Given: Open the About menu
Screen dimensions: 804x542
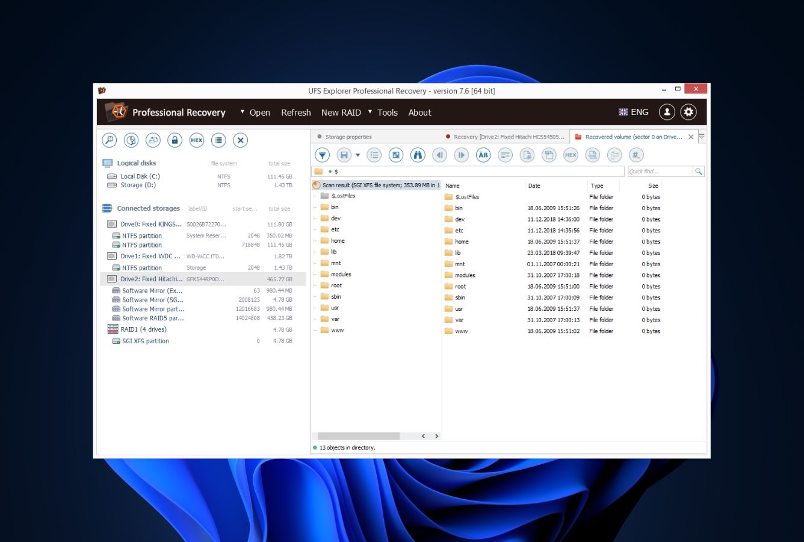Looking at the screenshot, I should coord(420,113).
